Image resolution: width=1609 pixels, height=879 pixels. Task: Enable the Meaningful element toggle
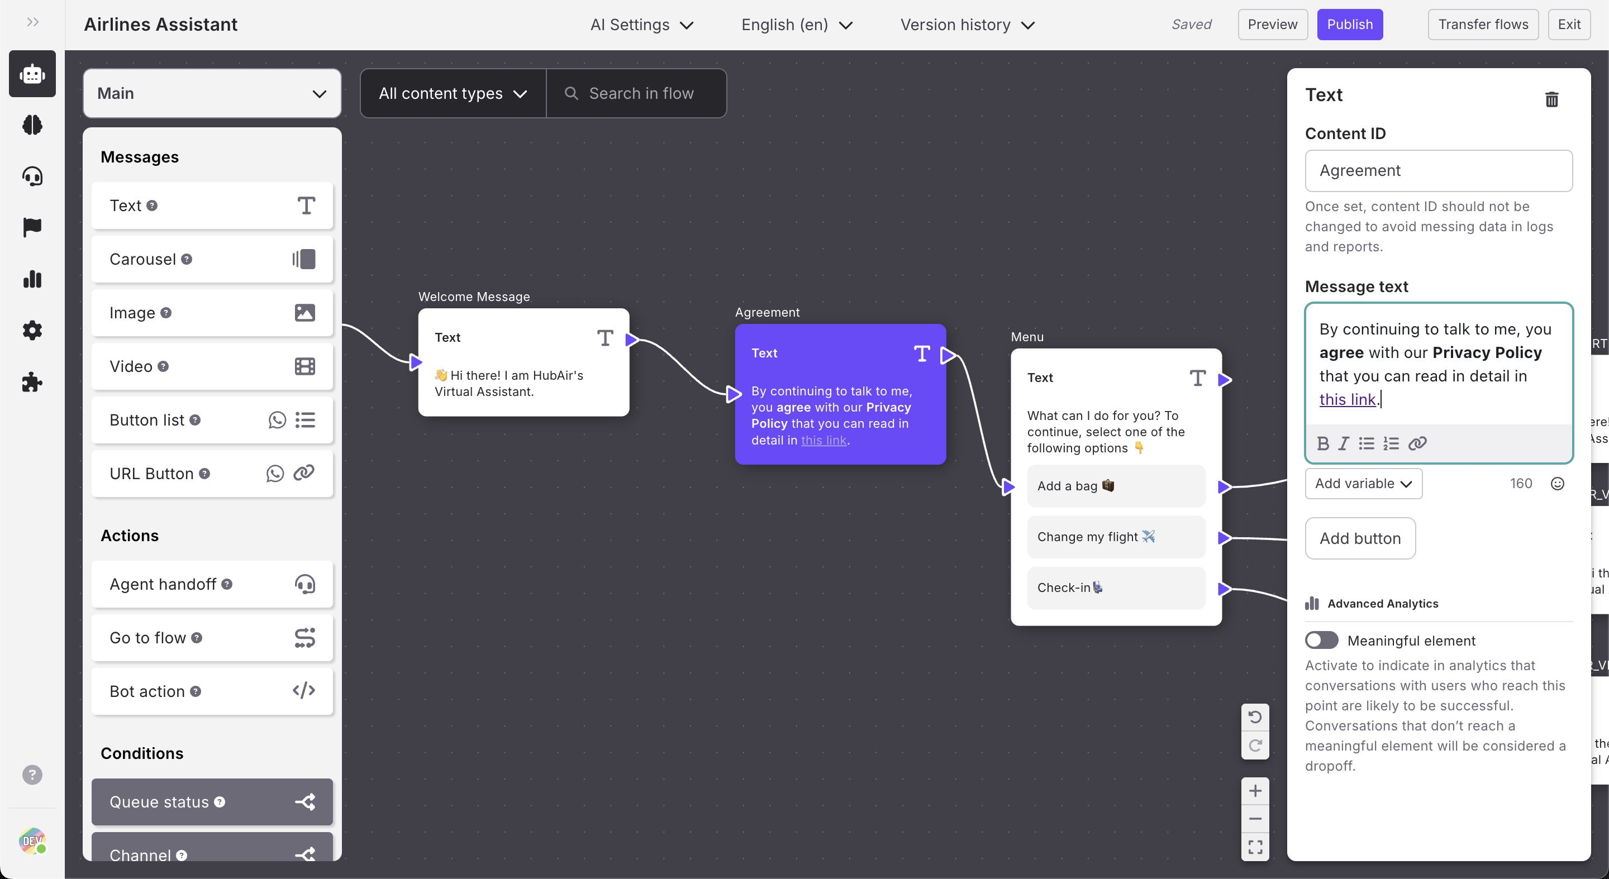tap(1322, 640)
